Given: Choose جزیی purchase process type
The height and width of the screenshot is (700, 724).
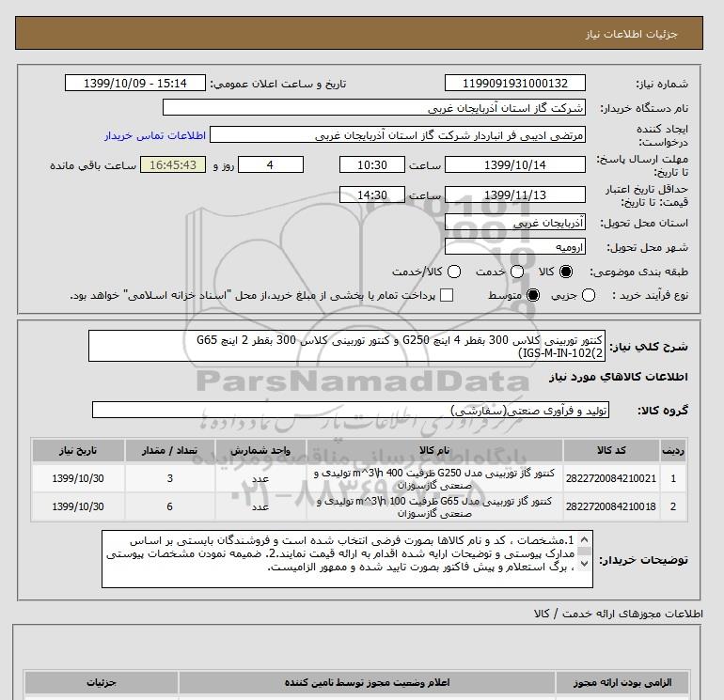Looking at the screenshot, I should coord(589,295).
